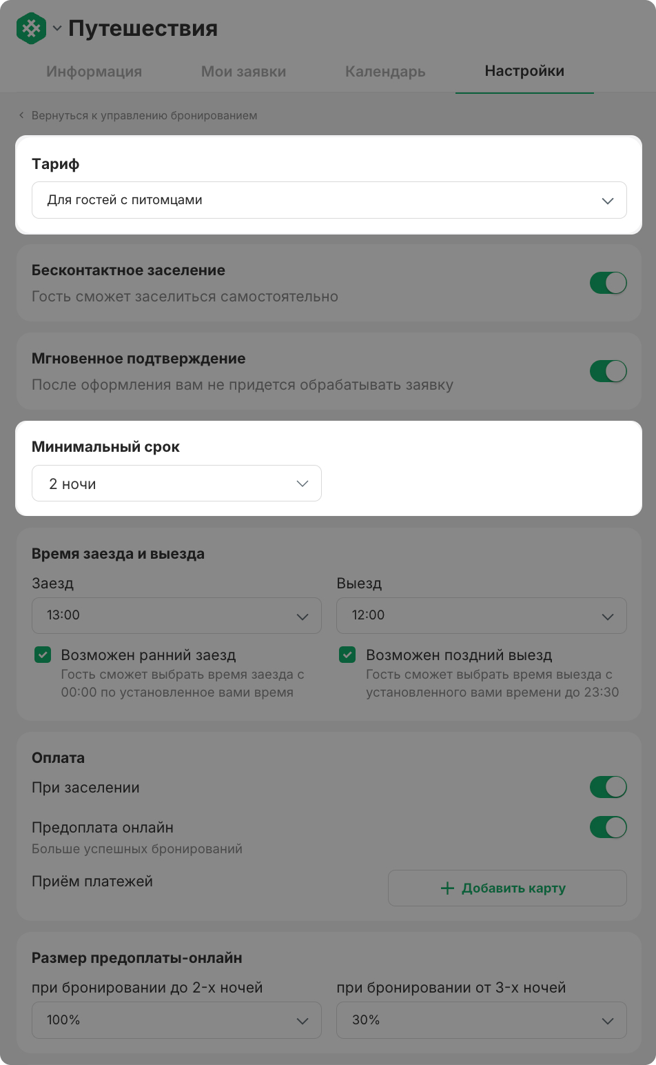
Task: Open the 2 ночи minimum stay dropdown
Action: [x=176, y=484]
